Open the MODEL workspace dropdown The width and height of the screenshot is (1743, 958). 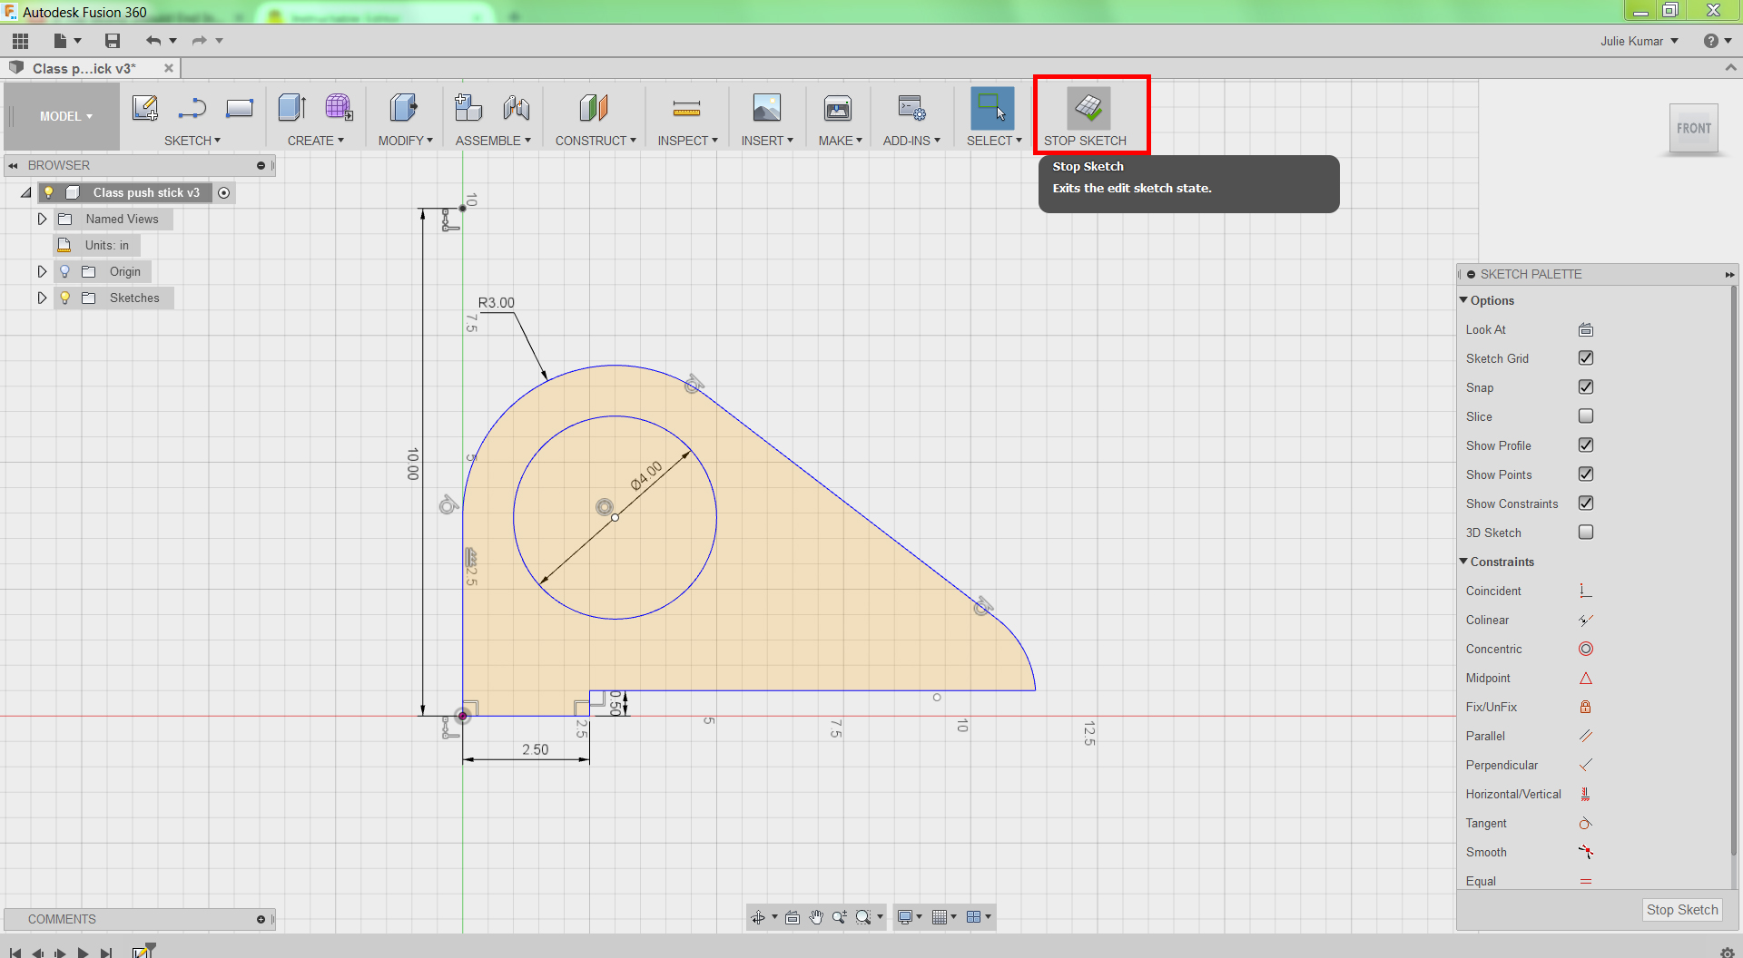[x=65, y=116]
